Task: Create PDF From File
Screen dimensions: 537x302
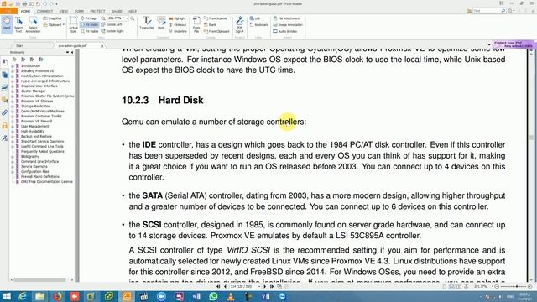Action: coord(196,24)
